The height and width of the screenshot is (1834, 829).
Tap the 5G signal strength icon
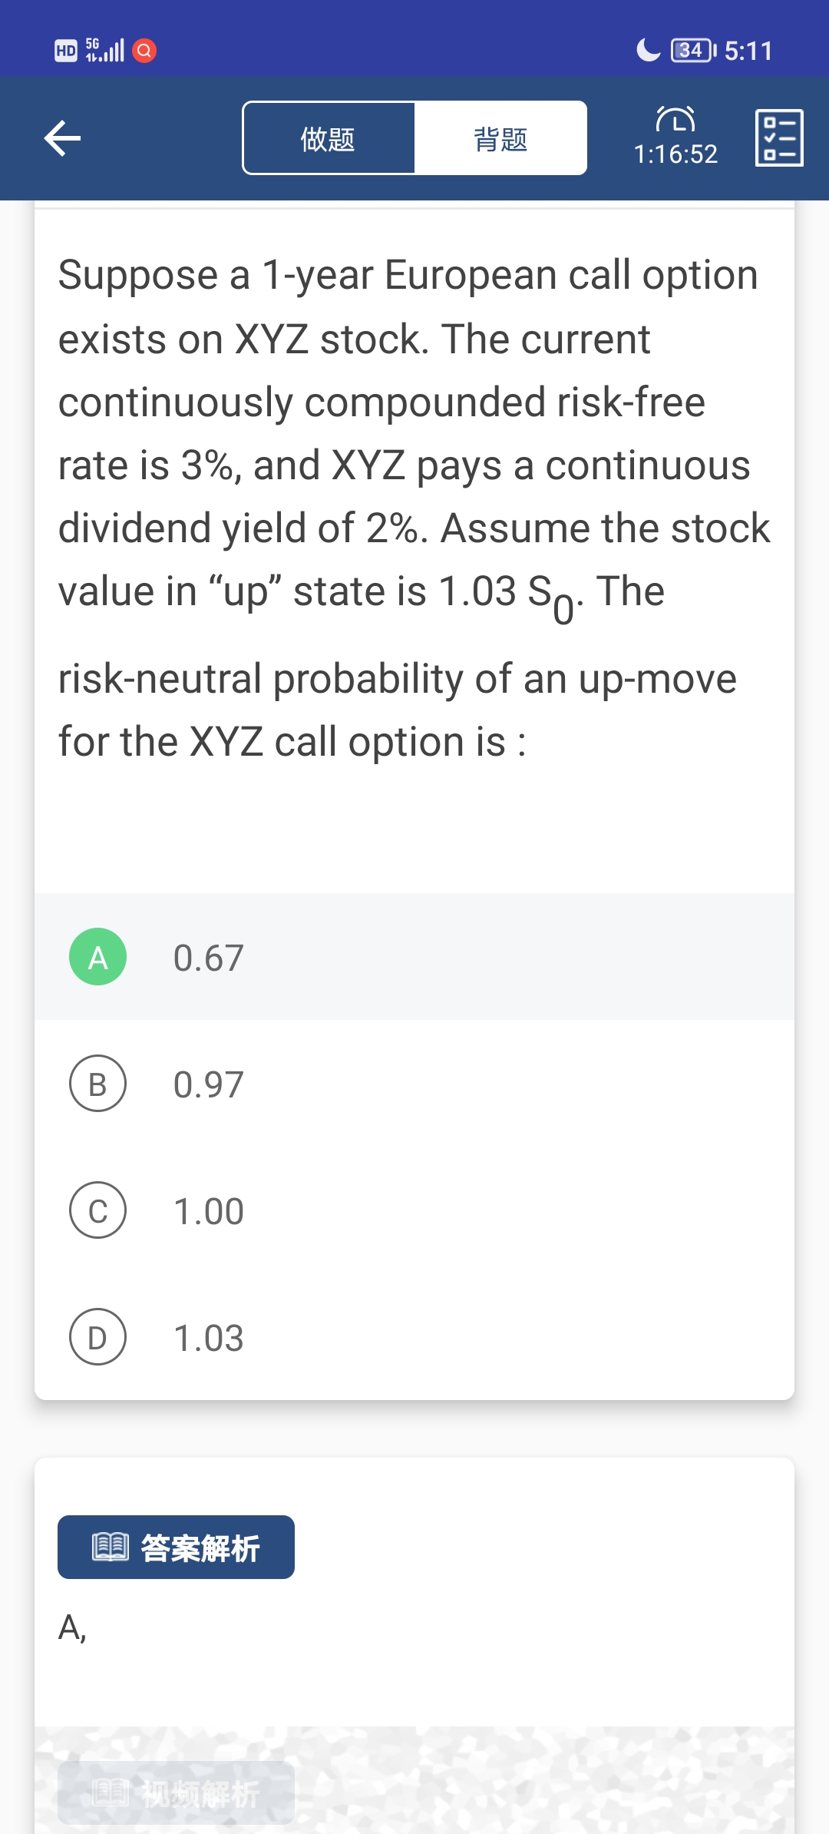[104, 51]
